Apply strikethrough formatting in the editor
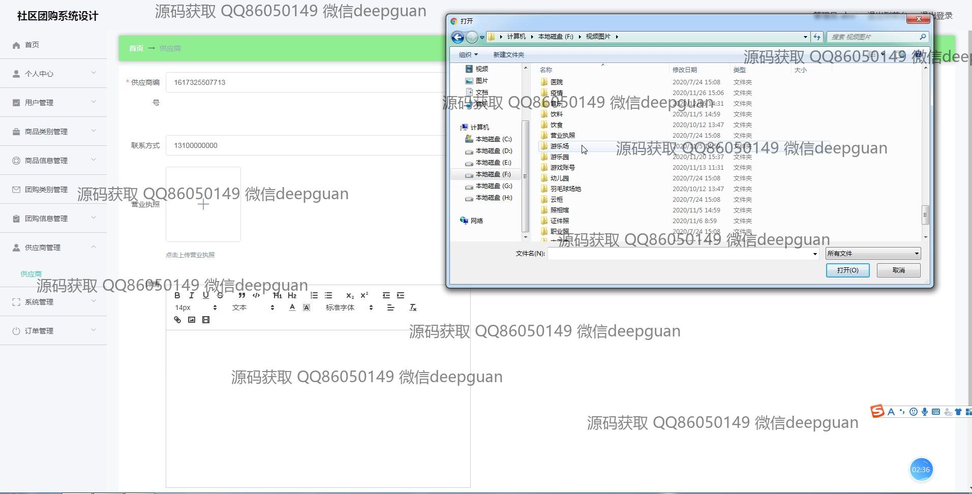The width and height of the screenshot is (972, 494). click(220, 295)
